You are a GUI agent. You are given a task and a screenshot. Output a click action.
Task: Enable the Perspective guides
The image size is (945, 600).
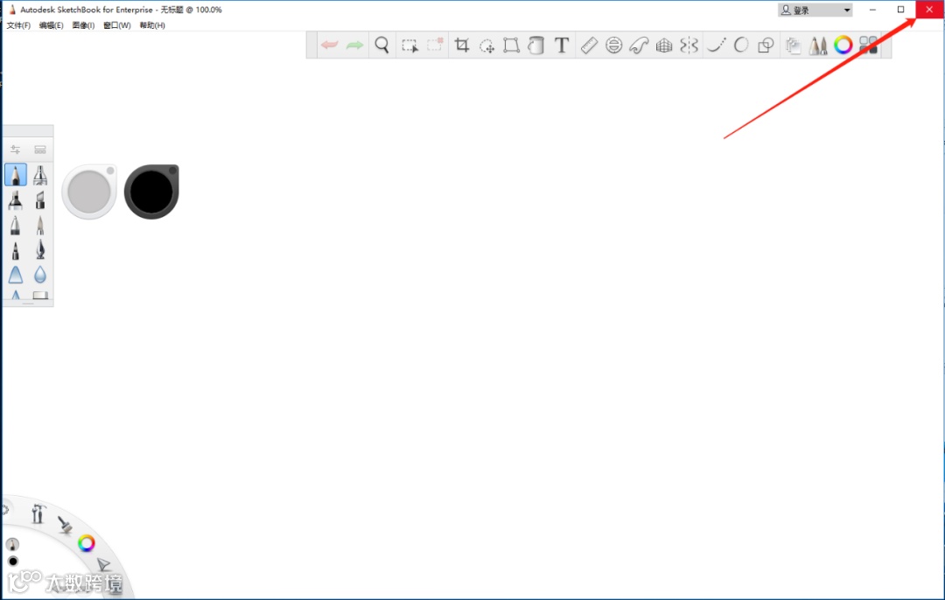click(664, 45)
